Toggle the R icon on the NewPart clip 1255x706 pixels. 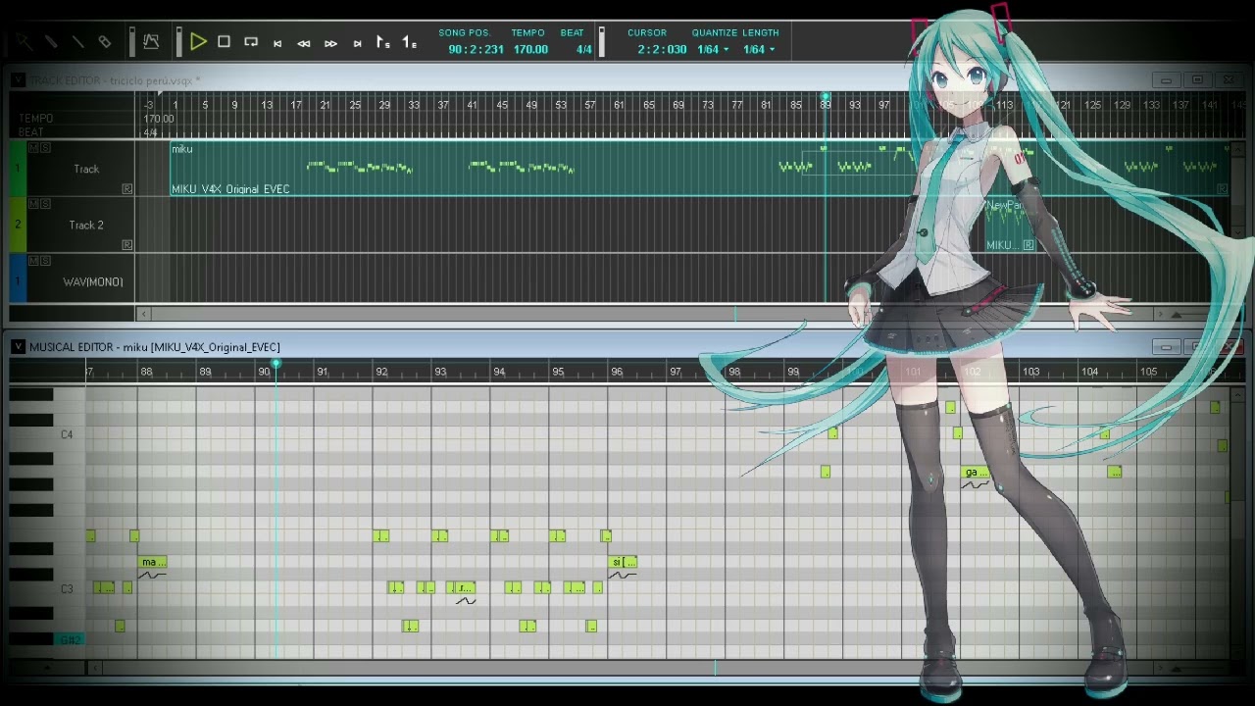click(1028, 245)
